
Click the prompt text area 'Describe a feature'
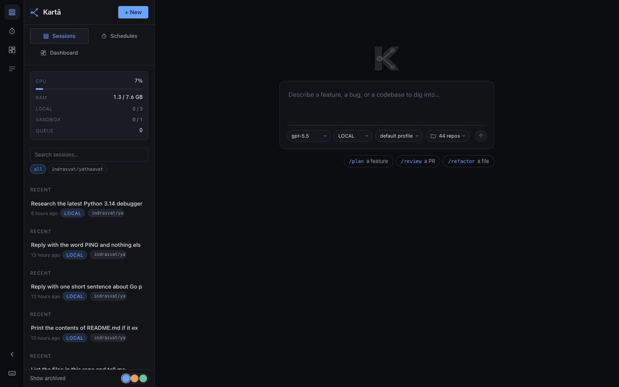[x=387, y=103]
